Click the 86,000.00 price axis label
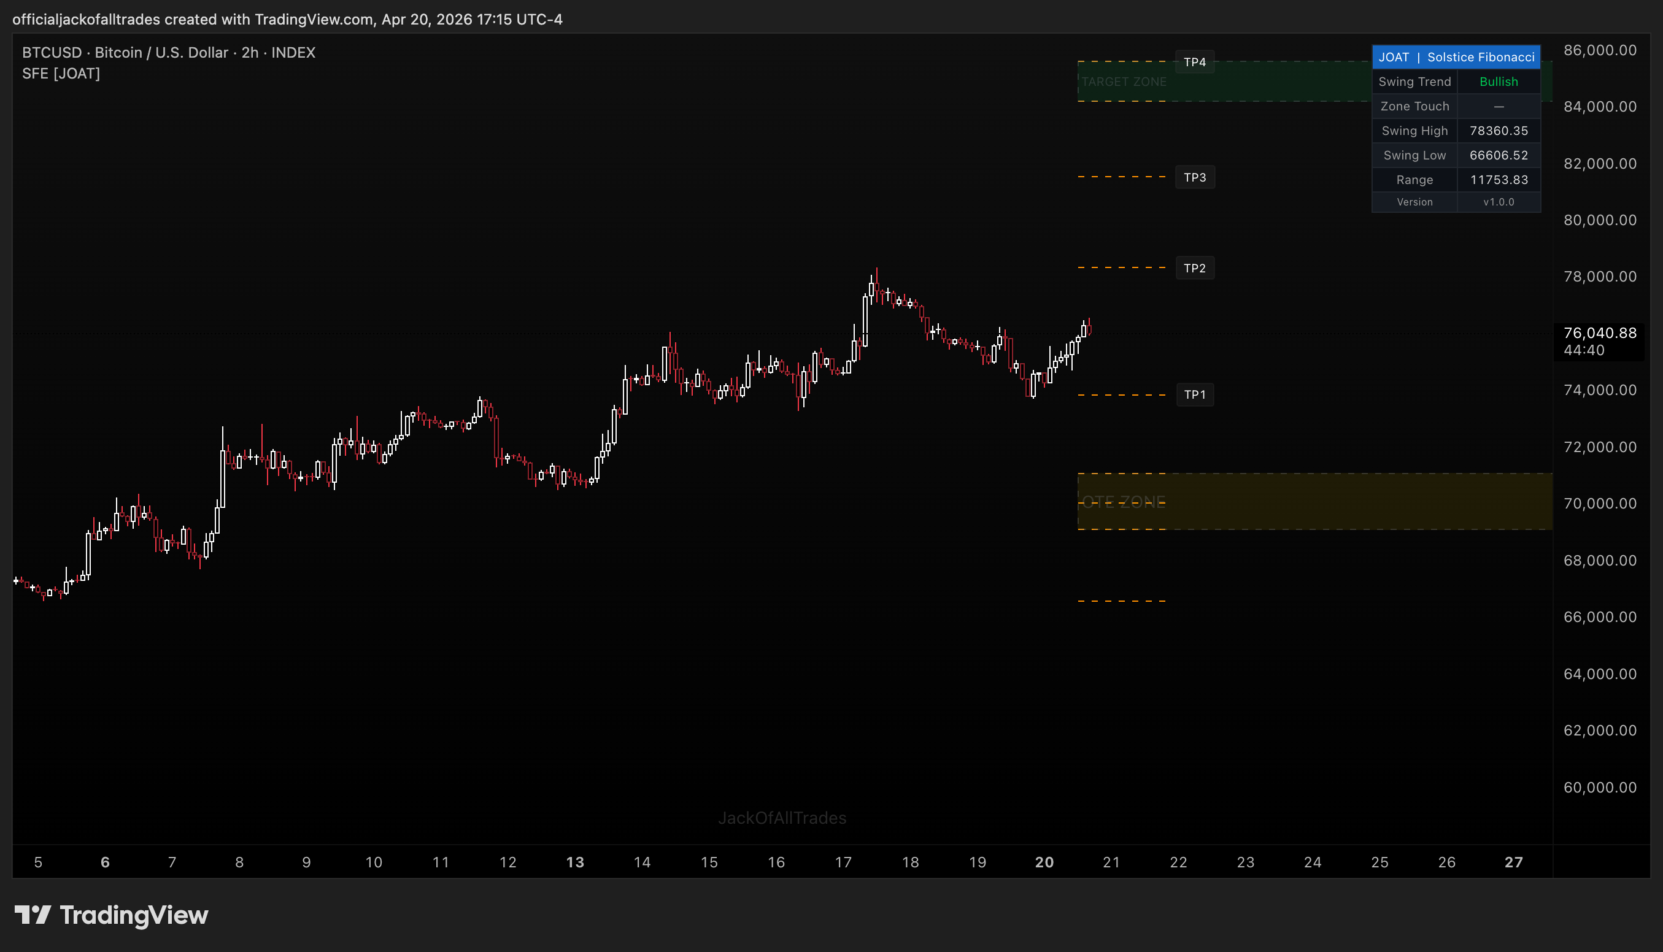 (1600, 50)
